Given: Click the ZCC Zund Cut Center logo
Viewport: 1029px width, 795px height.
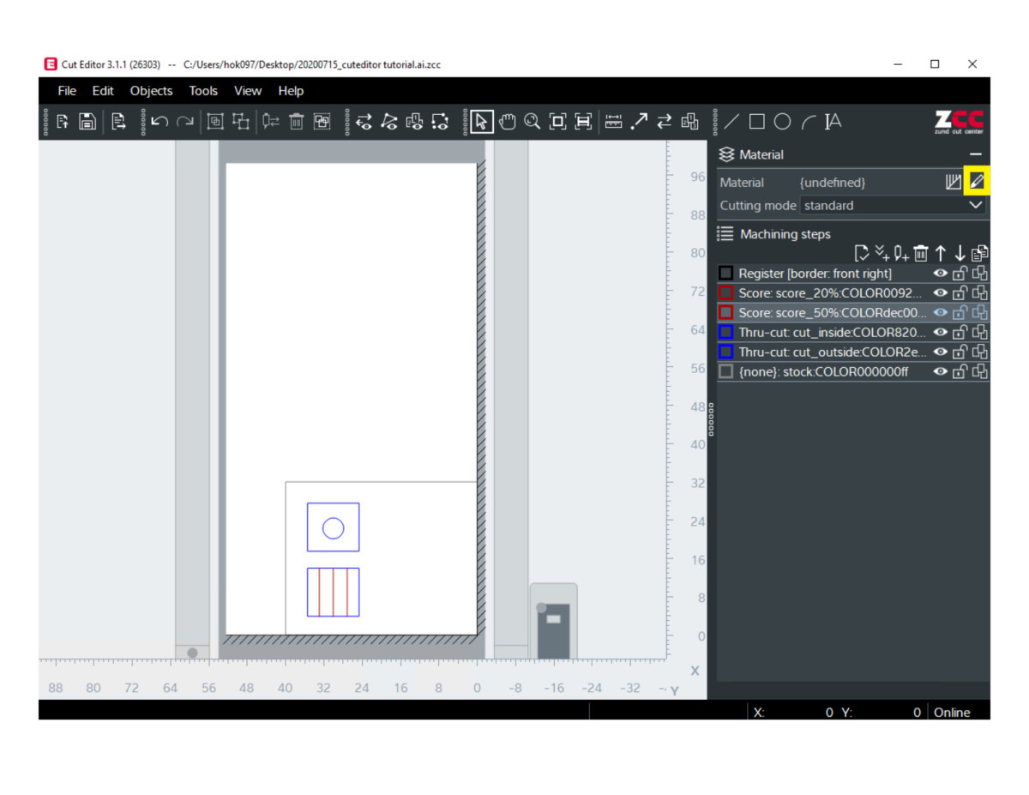Looking at the screenshot, I should pyautogui.click(x=960, y=122).
